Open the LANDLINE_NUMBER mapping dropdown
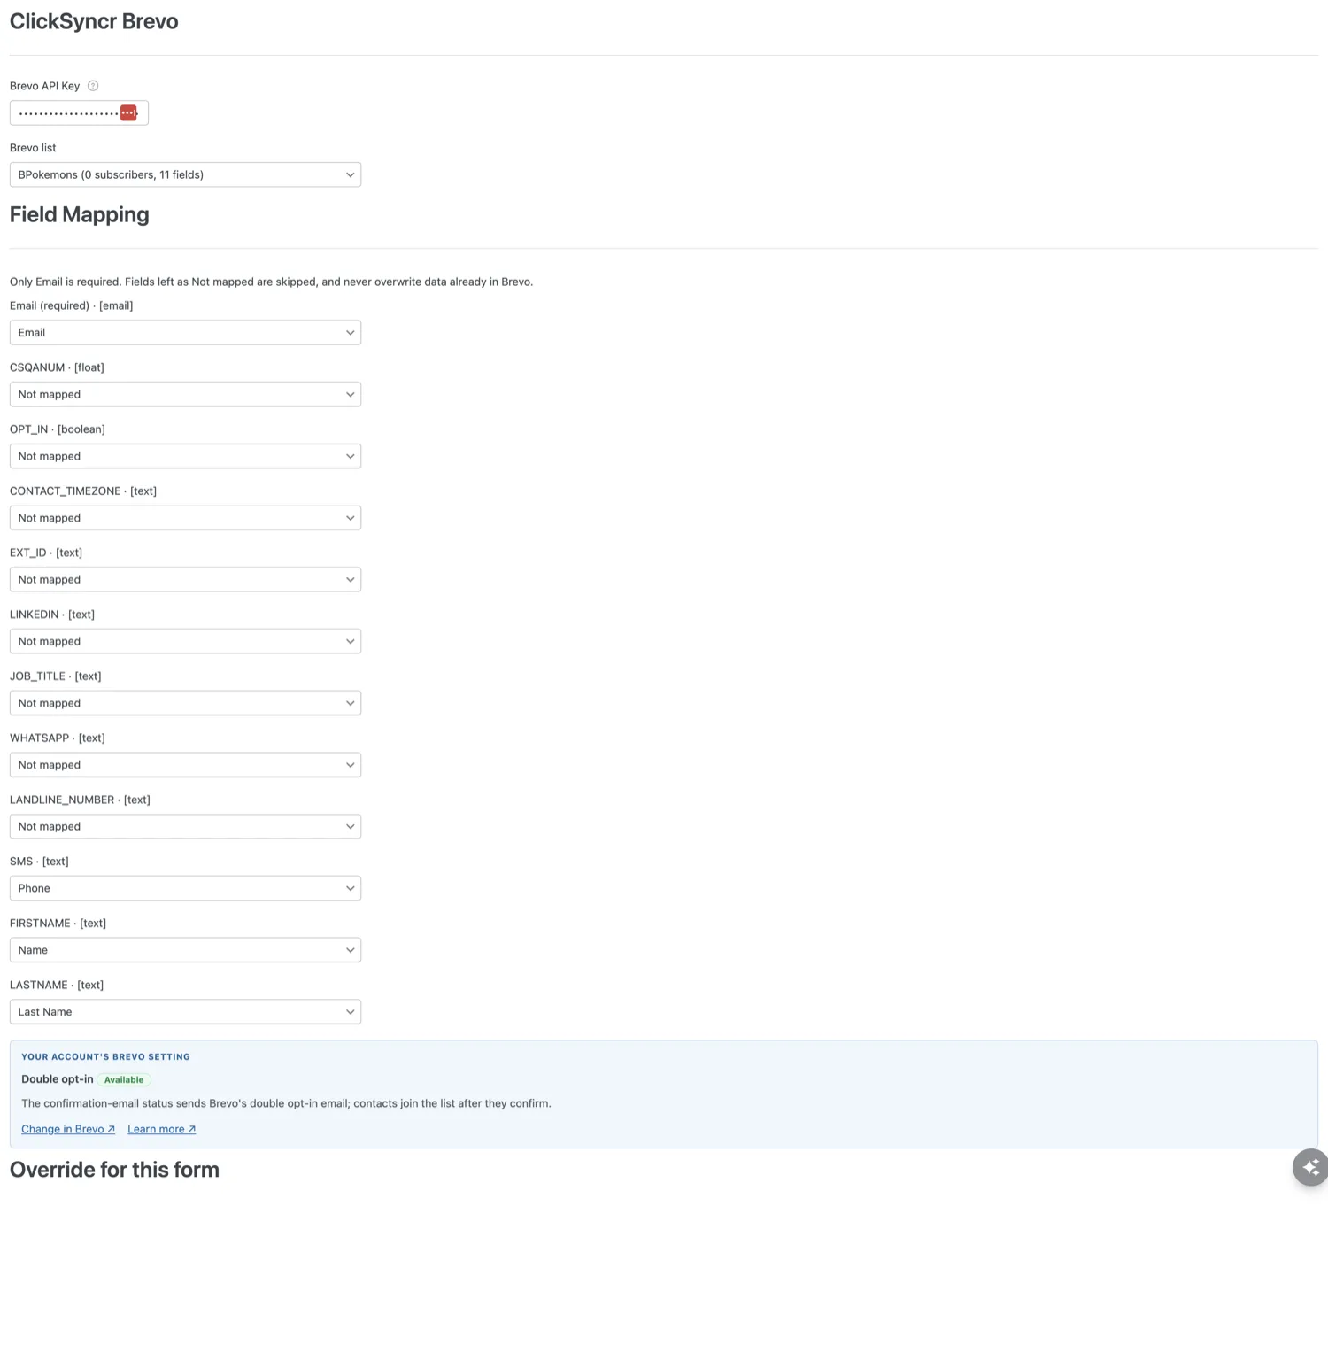The image size is (1328, 1345). point(185,826)
